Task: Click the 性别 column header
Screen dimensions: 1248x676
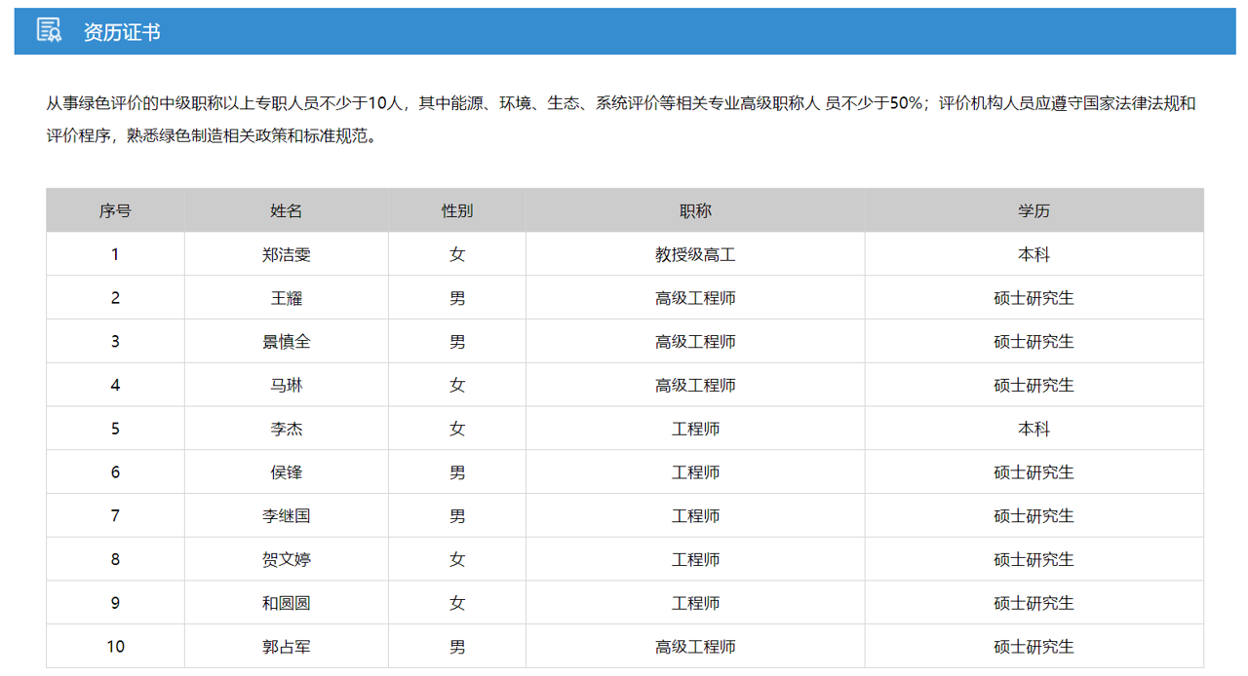Action: click(457, 210)
